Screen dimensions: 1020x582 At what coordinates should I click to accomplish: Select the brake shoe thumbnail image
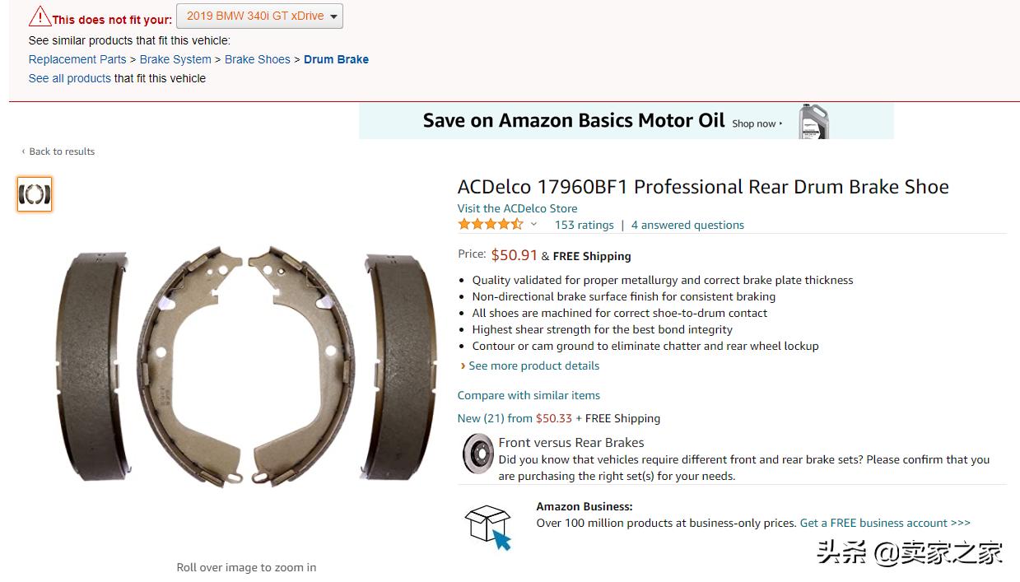coord(35,194)
